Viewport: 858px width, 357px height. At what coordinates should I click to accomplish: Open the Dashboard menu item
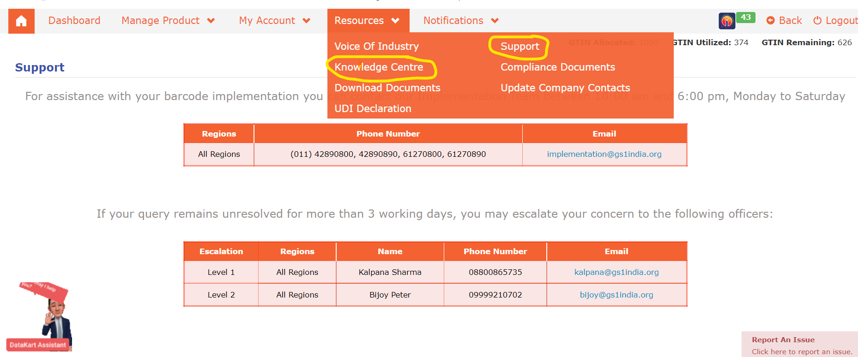click(74, 21)
